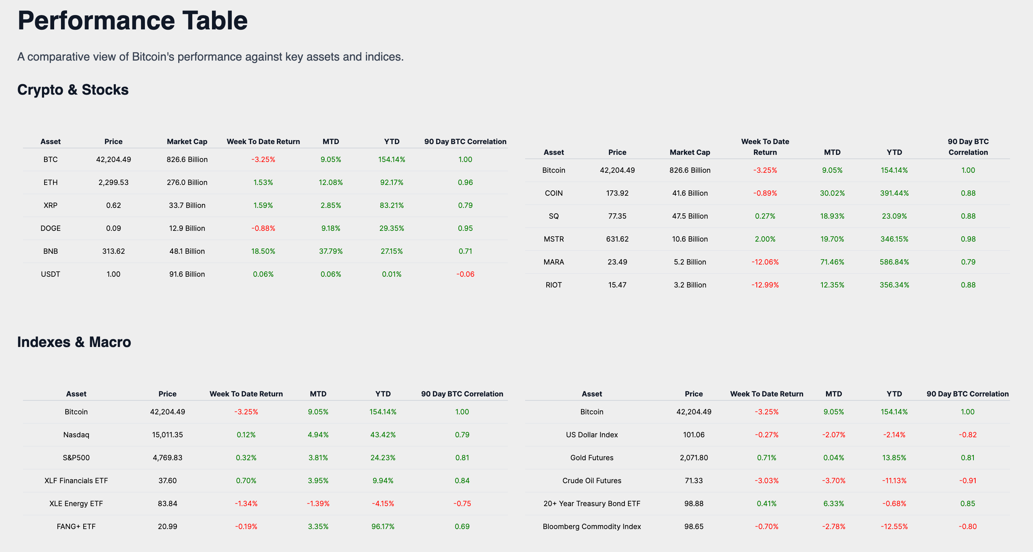The width and height of the screenshot is (1033, 552).
Task: Click BNB week to date return 18.50%
Action: click(263, 251)
